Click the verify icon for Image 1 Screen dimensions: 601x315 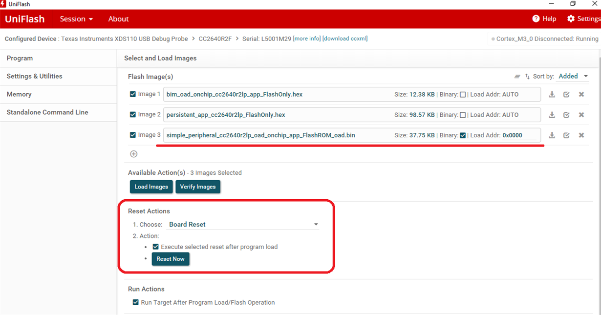coord(566,94)
